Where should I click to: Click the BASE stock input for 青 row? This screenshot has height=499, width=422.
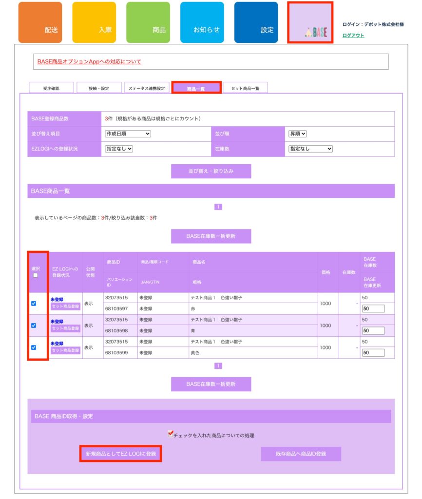(373, 330)
